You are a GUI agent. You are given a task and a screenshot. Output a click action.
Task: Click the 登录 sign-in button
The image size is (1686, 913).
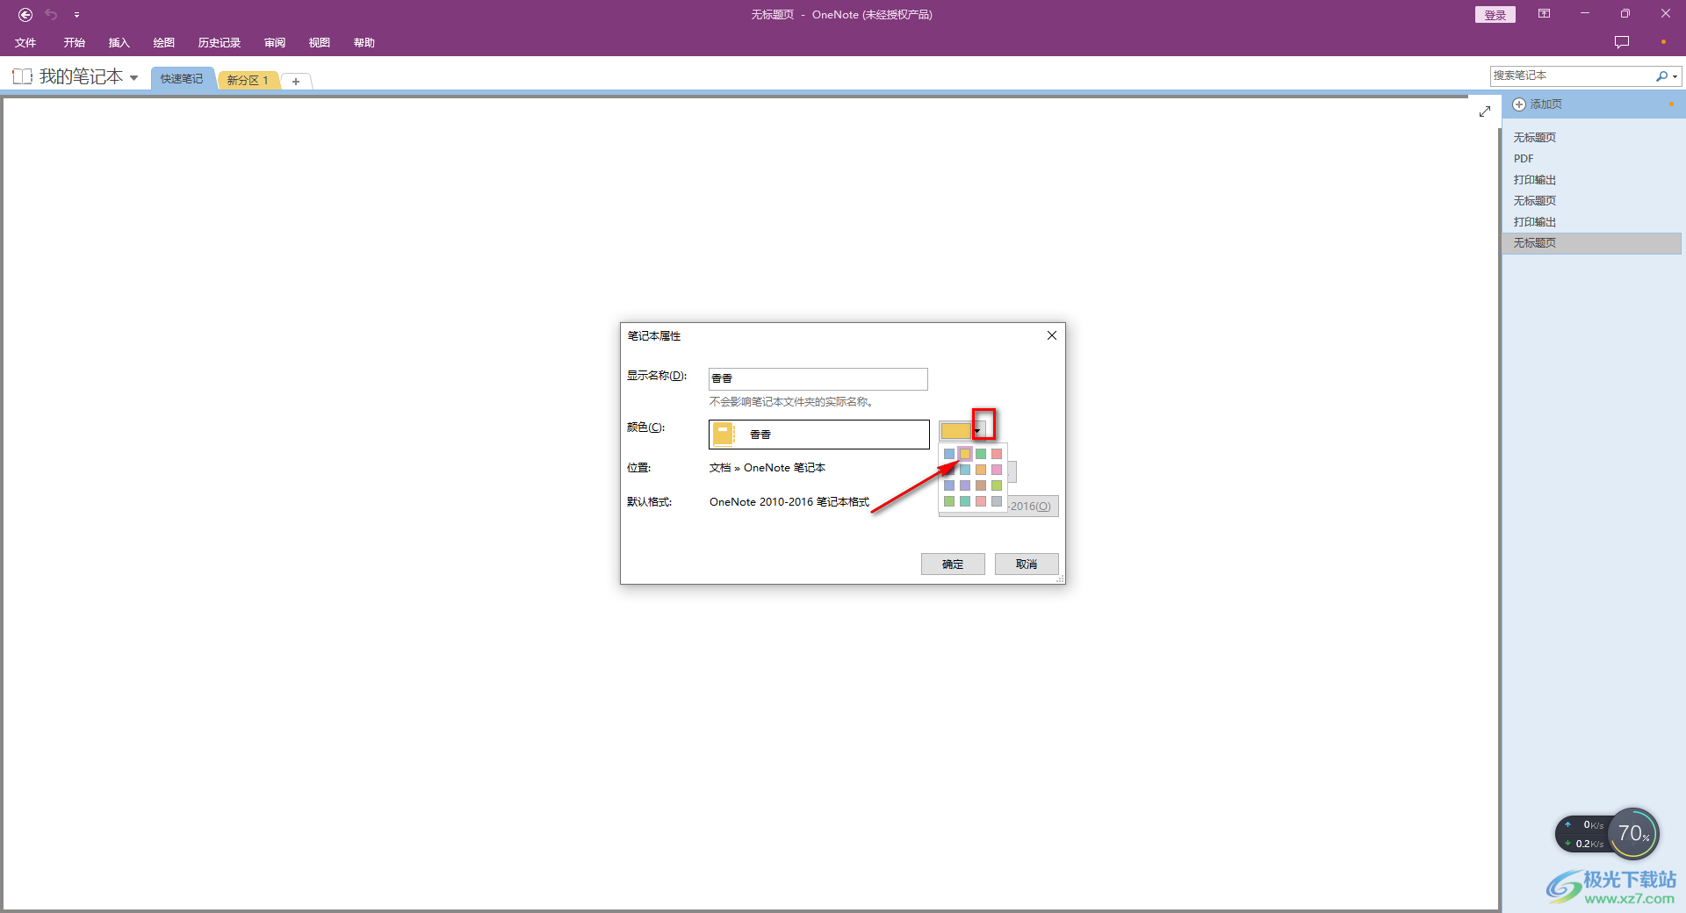click(1495, 15)
